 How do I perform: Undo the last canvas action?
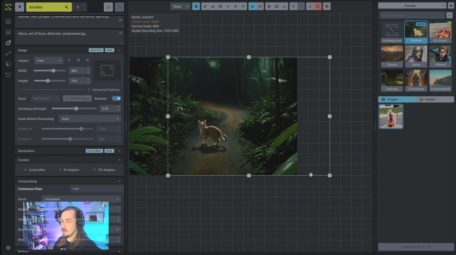click(x=293, y=6)
